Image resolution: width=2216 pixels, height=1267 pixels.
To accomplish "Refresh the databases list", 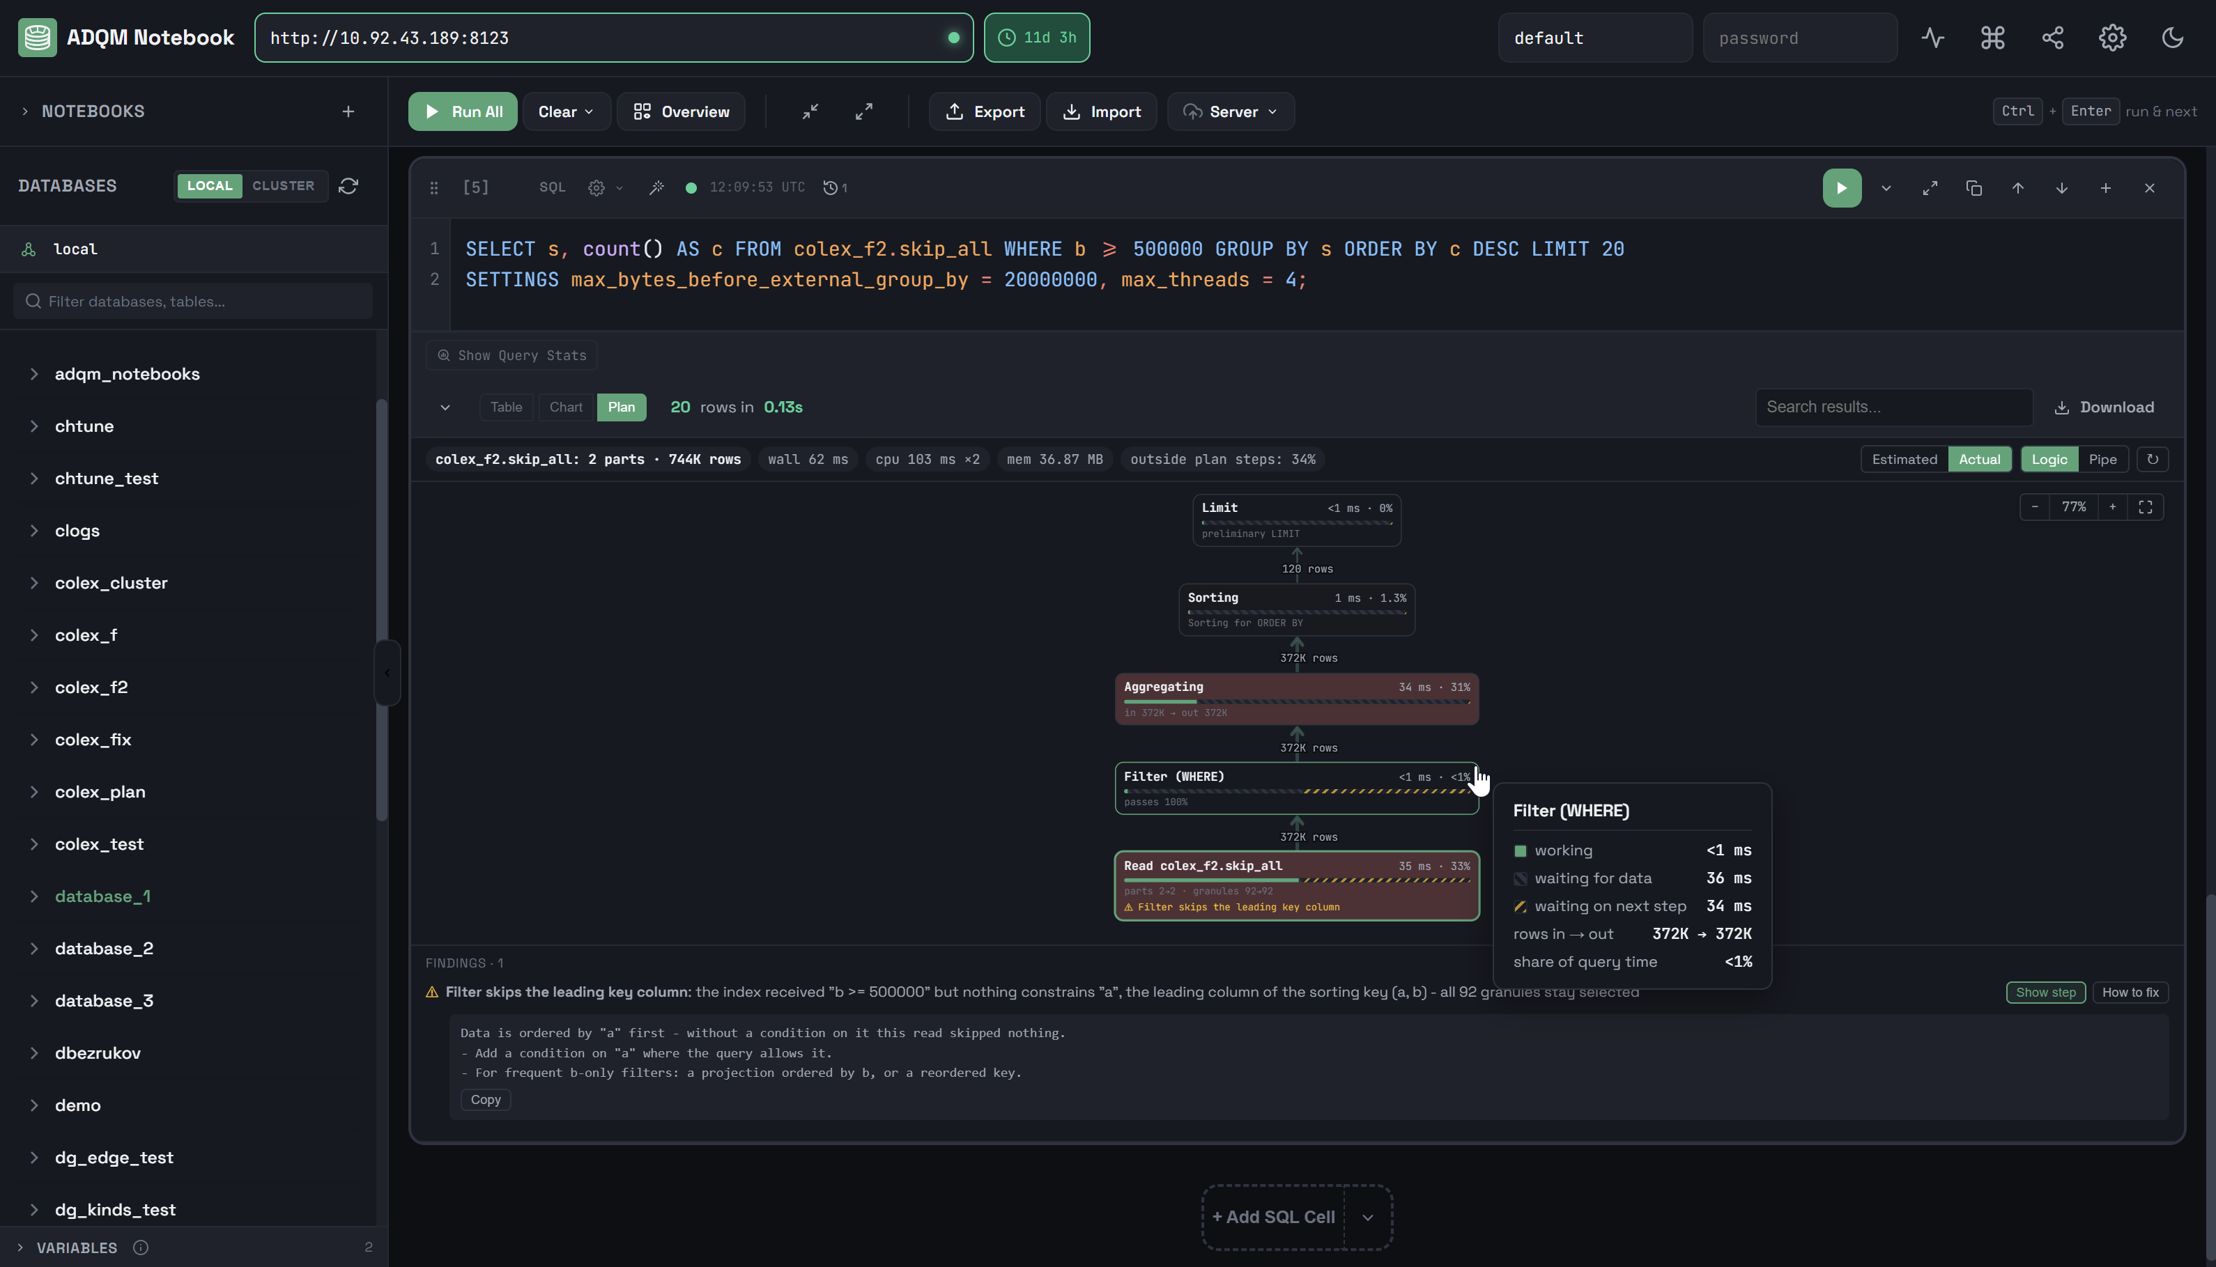I will pyautogui.click(x=348, y=186).
